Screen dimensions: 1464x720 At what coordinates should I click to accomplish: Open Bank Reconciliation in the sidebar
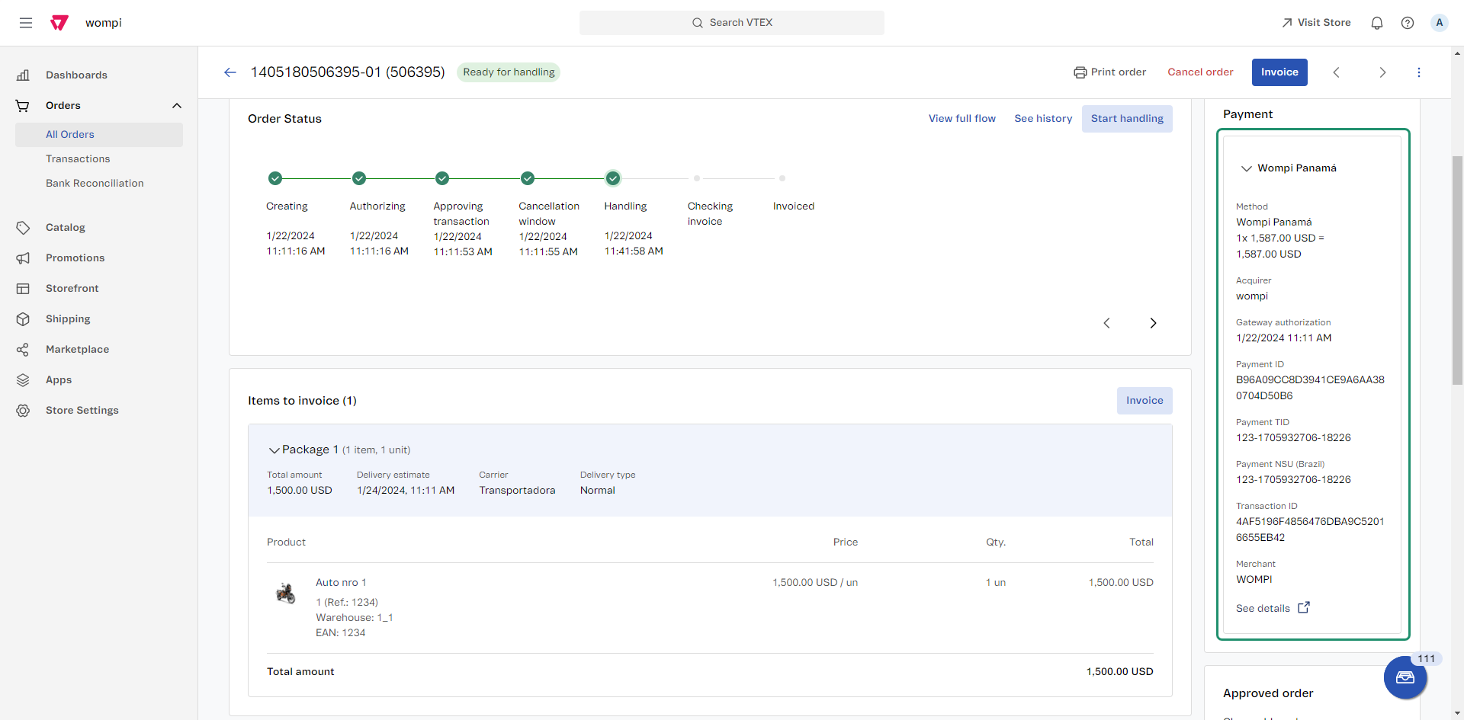click(x=95, y=183)
